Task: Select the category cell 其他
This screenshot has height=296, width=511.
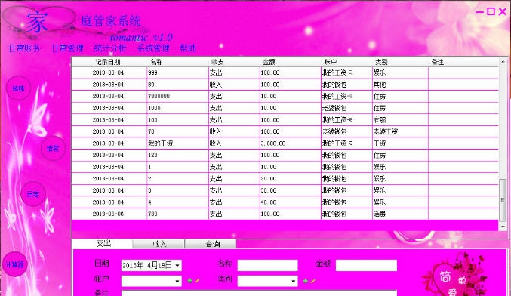Action: (400, 85)
